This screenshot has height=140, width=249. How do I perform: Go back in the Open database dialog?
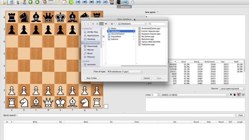click(x=84, y=24)
